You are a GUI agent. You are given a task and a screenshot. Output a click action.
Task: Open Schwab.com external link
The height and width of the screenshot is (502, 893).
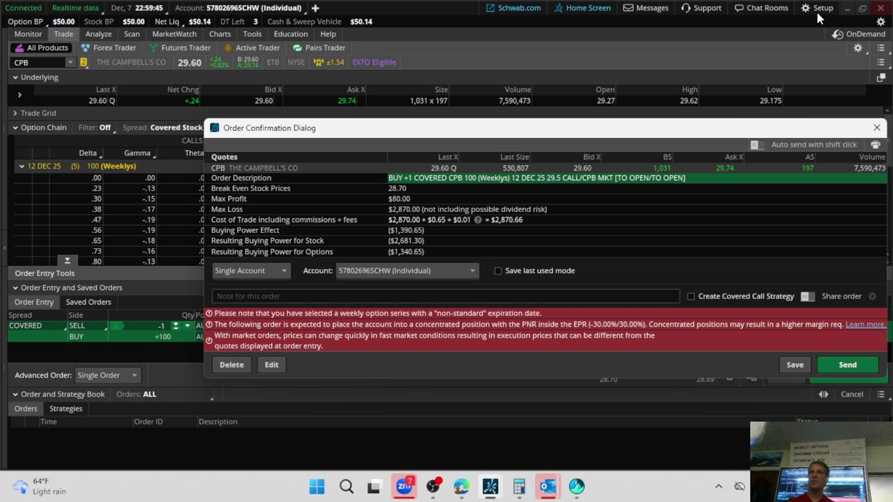coord(513,8)
